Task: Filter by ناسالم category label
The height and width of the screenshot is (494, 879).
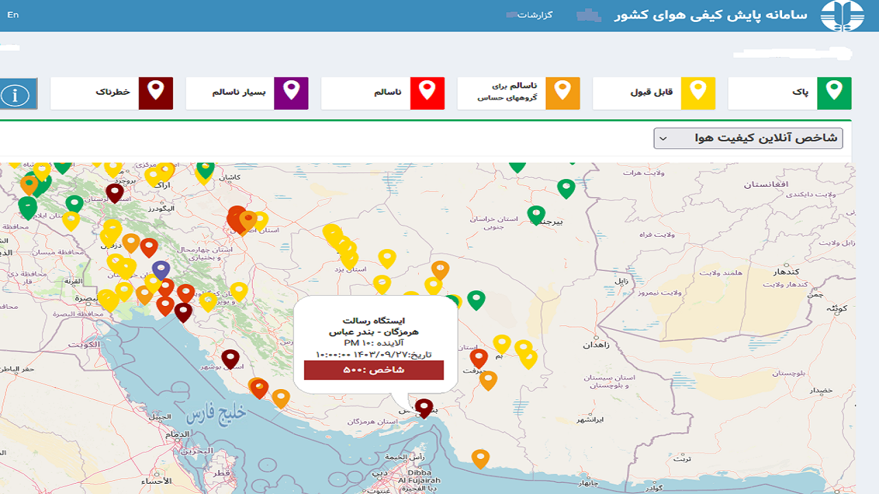Action: pos(388,91)
